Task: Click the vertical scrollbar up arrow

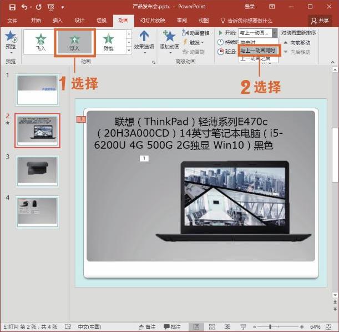Action: [x=335, y=69]
